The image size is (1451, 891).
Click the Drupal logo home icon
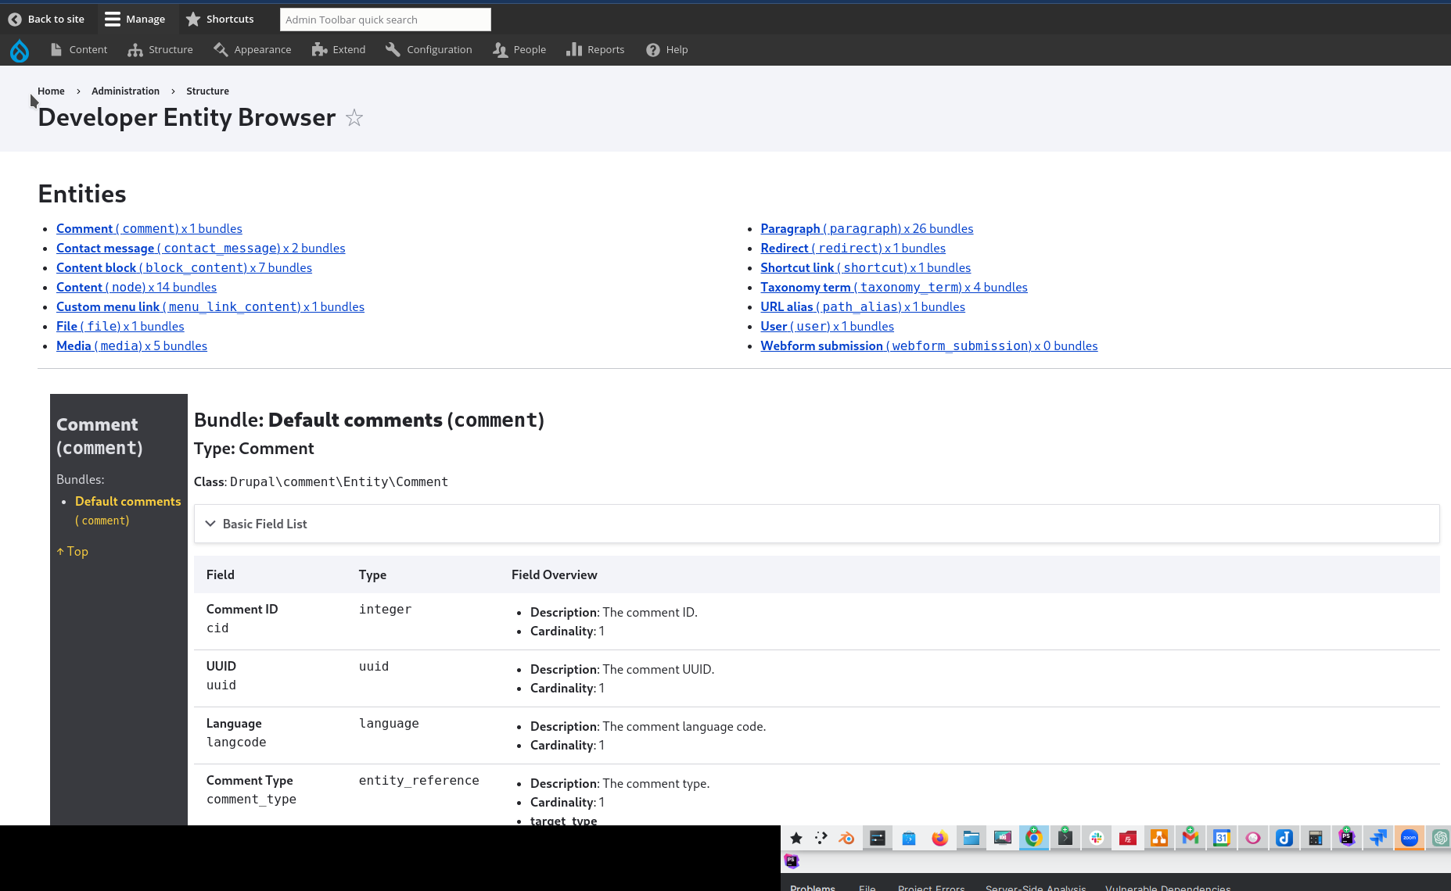(x=20, y=51)
